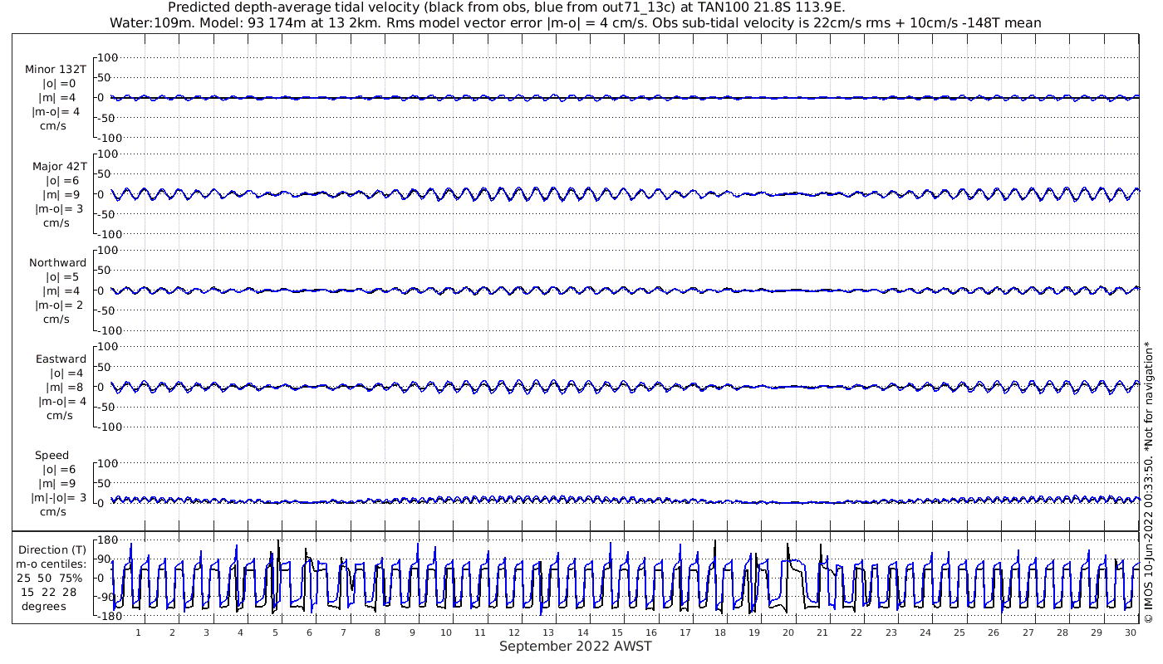Screen dimensions: 1163x664
Task: Click day tick label '18' on x-axis
Action: tap(720, 632)
